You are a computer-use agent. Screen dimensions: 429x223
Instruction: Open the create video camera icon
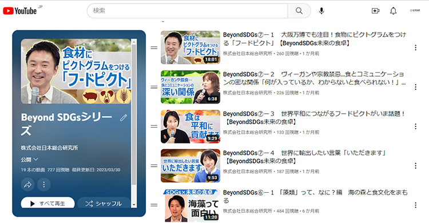pyautogui.click(x=375, y=11)
